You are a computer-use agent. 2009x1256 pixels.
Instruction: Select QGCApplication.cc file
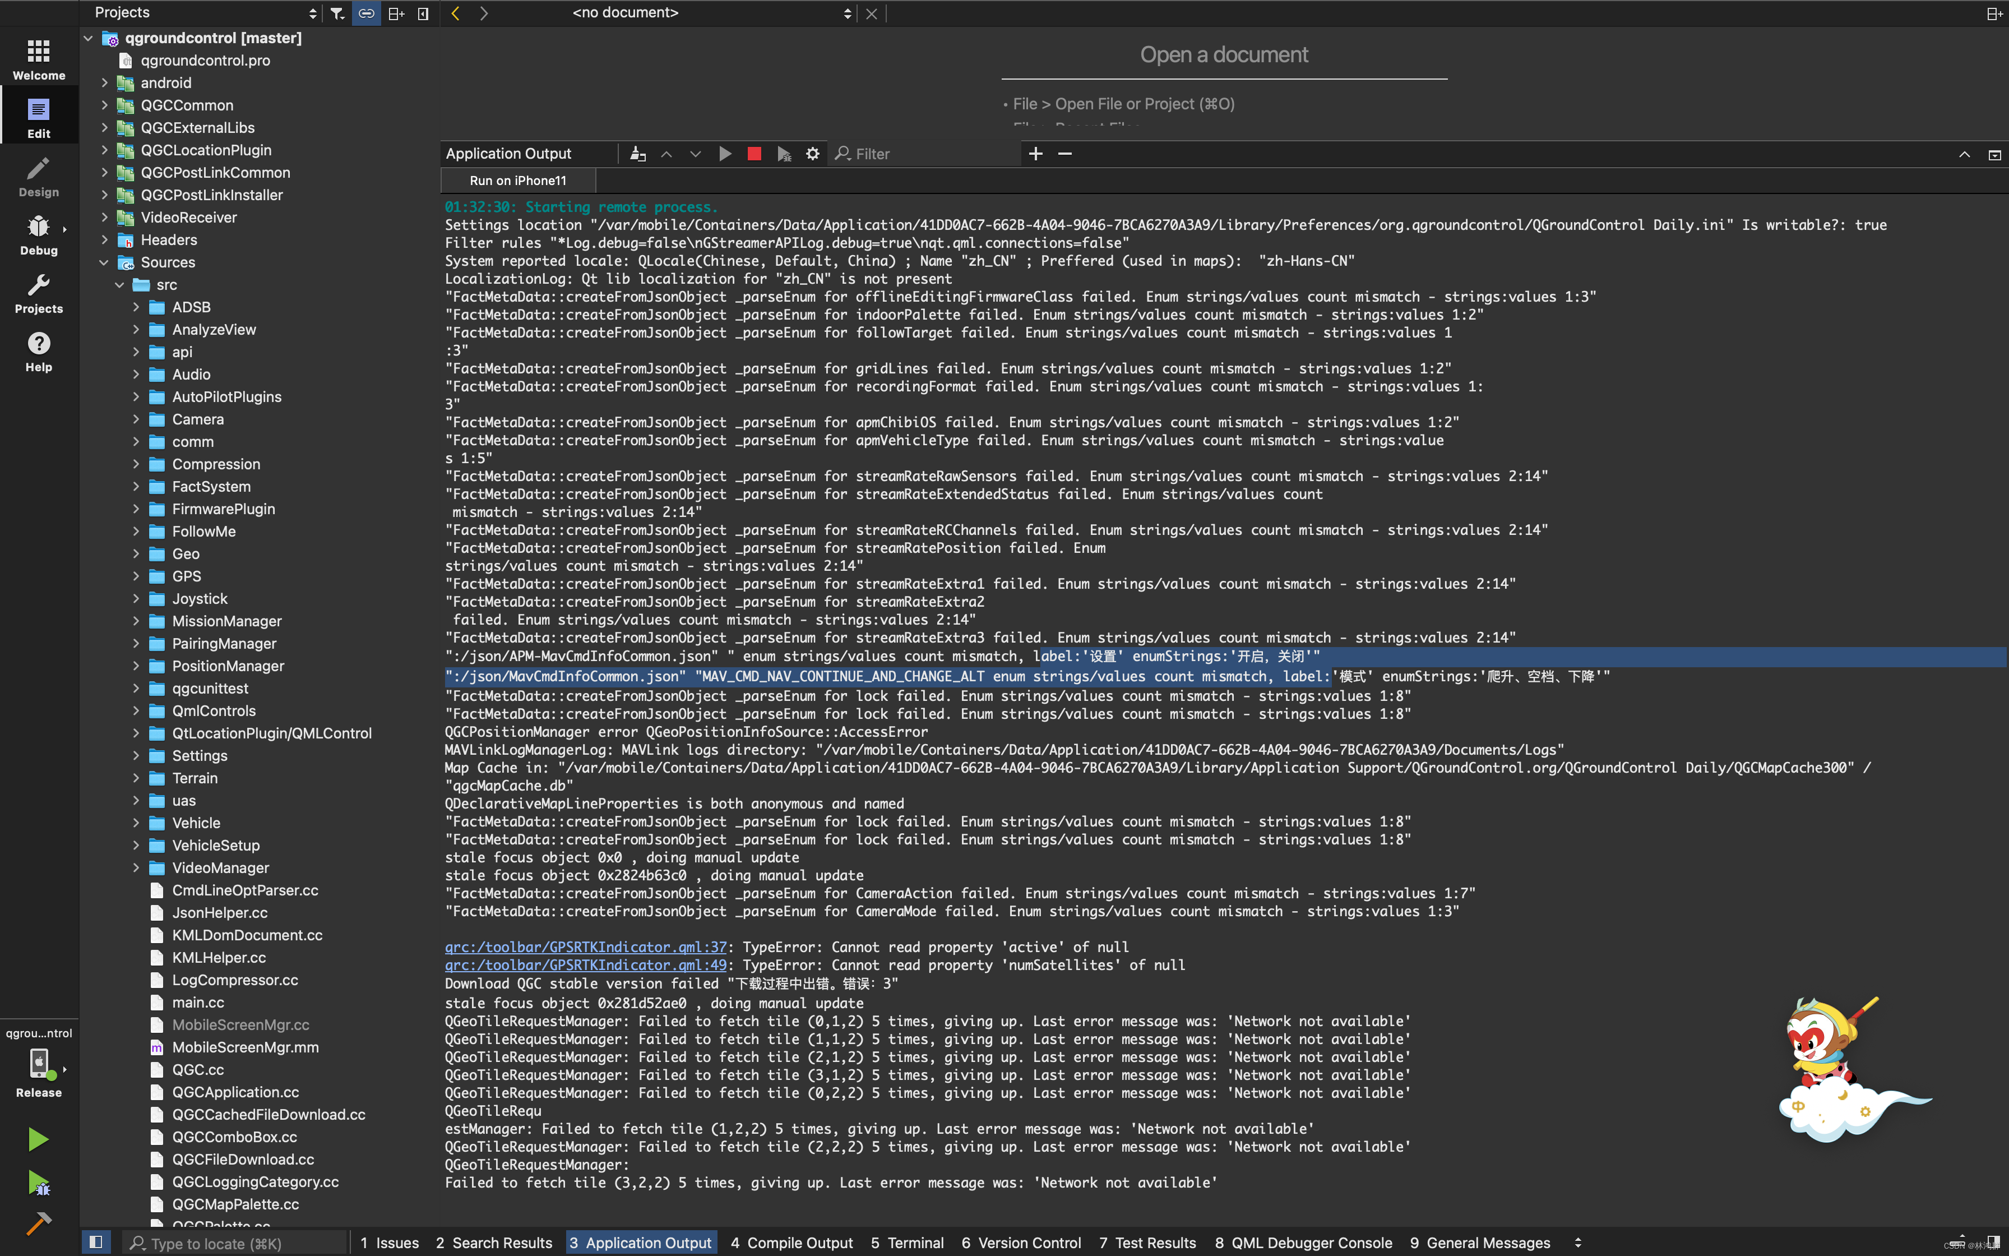pyautogui.click(x=235, y=1092)
